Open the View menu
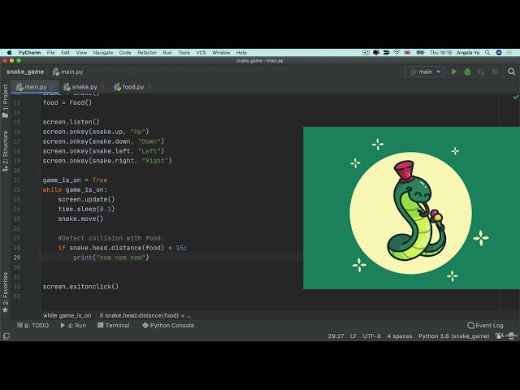The width and height of the screenshot is (520, 390). pyautogui.click(x=81, y=52)
